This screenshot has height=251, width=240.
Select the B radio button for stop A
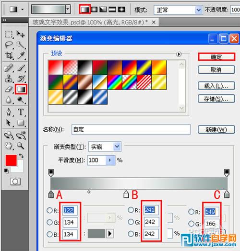[49, 234]
